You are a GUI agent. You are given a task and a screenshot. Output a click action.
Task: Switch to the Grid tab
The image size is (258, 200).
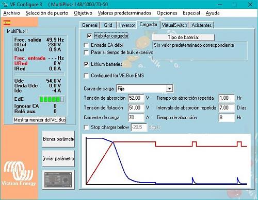(108, 25)
